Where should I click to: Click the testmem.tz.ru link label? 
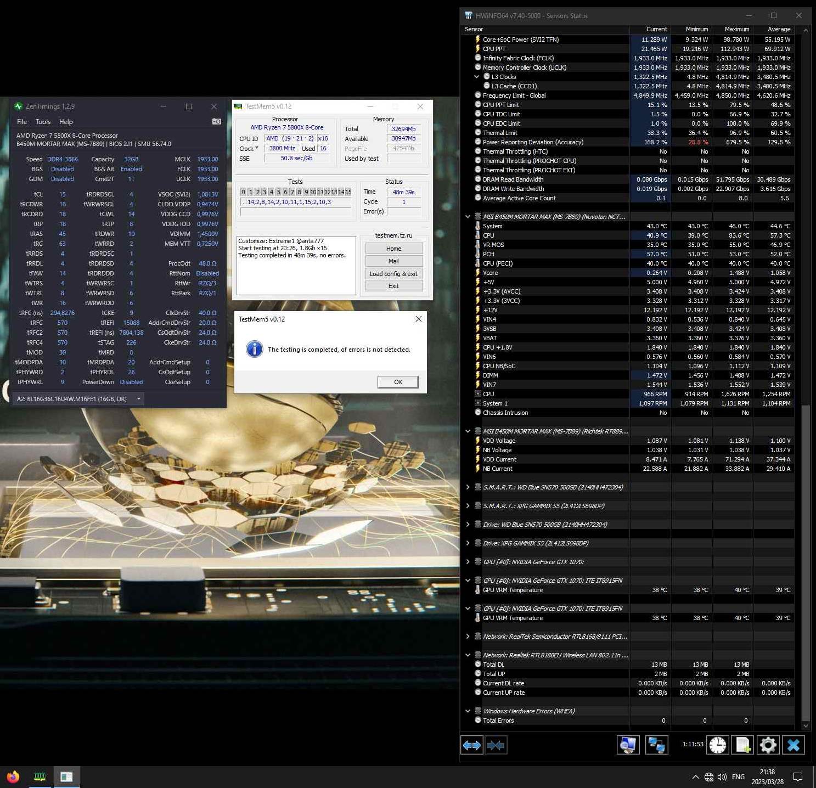pos(393,235)
